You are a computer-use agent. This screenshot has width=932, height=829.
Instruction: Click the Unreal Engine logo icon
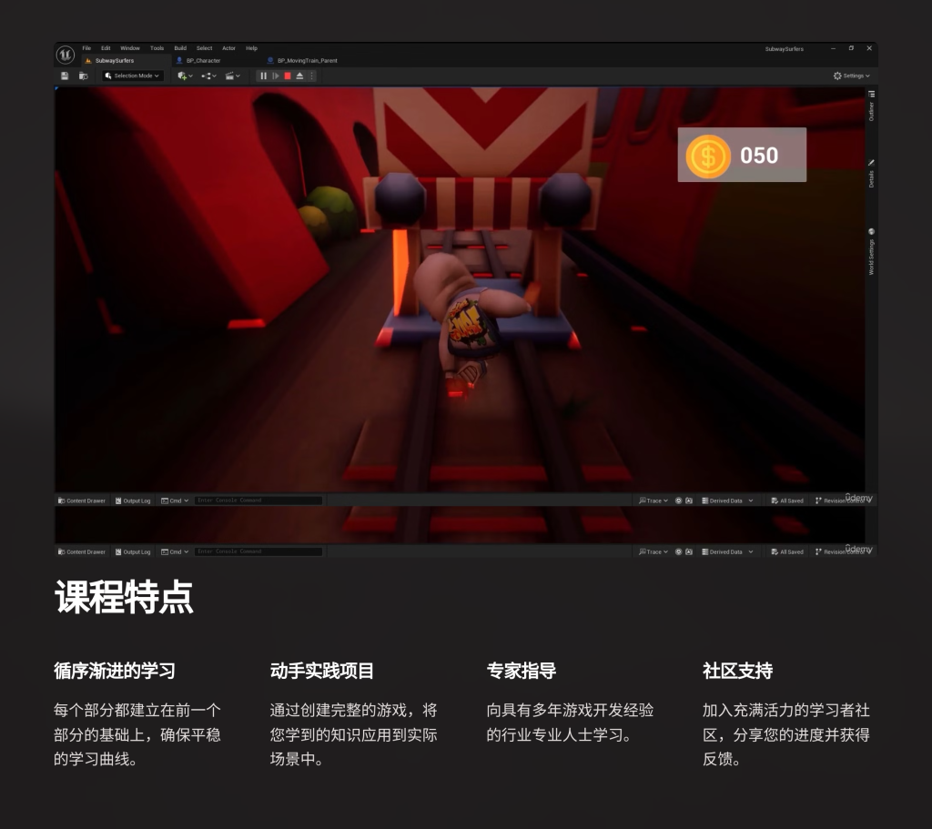[x=65, y=56]
